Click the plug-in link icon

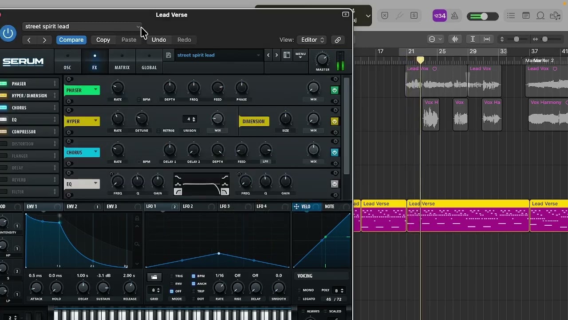coord(338,40)
